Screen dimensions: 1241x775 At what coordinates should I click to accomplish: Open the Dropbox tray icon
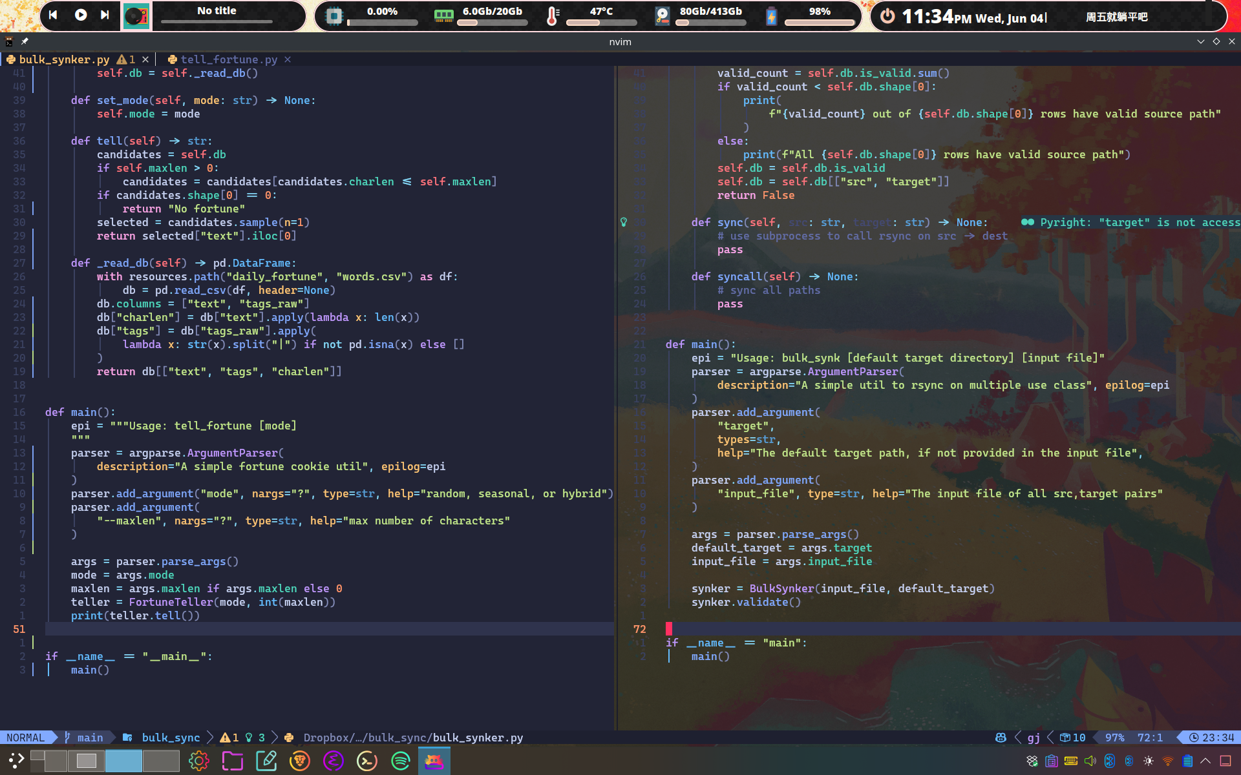coord(1032,761)
